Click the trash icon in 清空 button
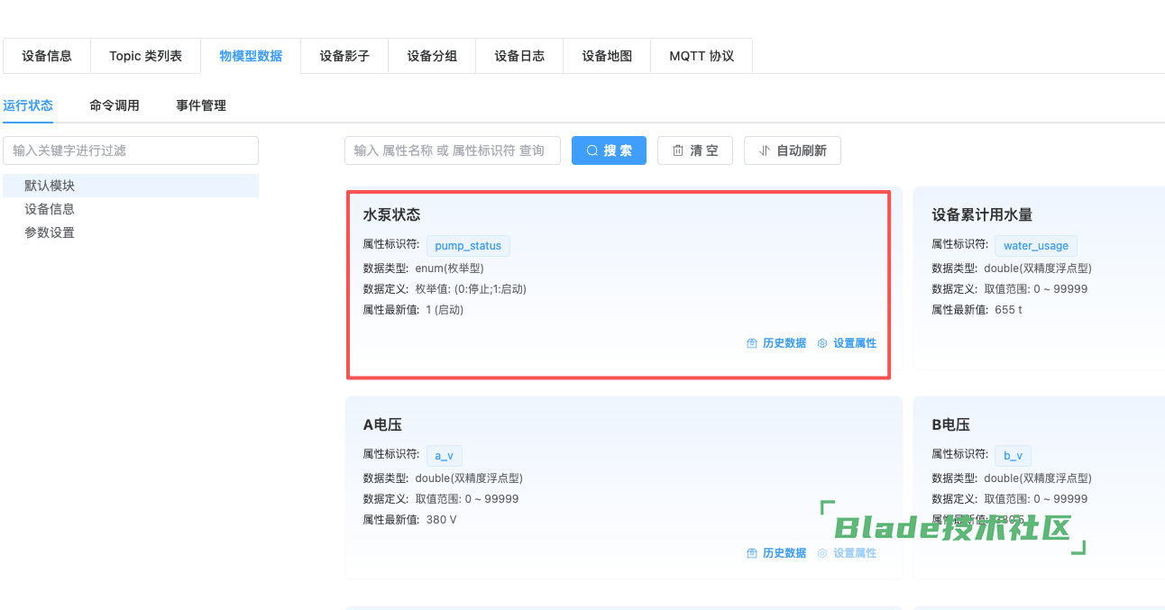1165x610 pixels. click(x=678, y=150)
